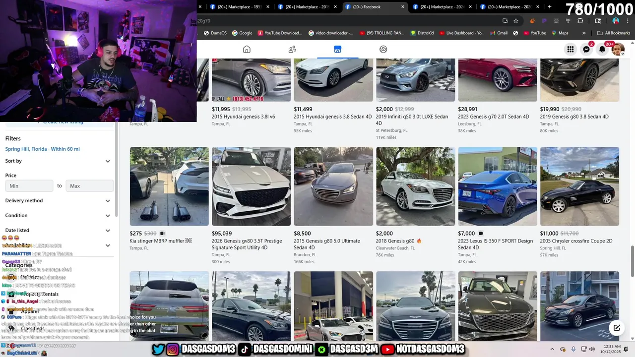Click the Min price field
Screen dimensions: 635x357
[29, 186]
